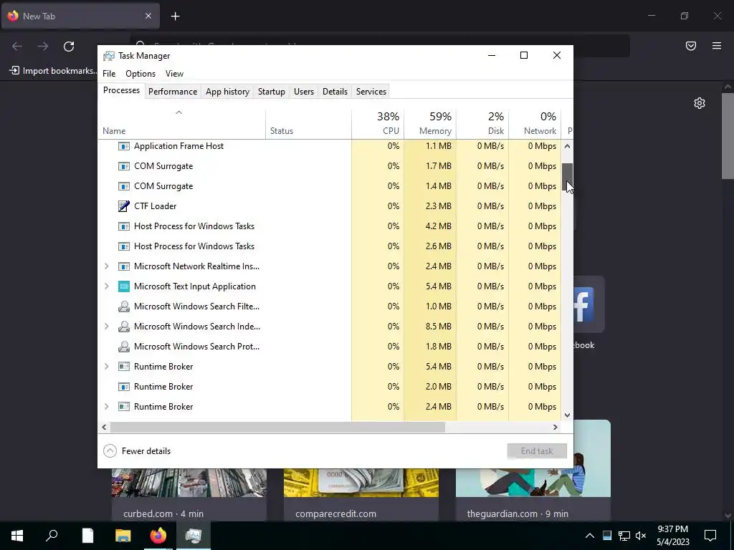The image size is (734, 550).
Task: Switch to the App history tab
Action: coord(227,92)
